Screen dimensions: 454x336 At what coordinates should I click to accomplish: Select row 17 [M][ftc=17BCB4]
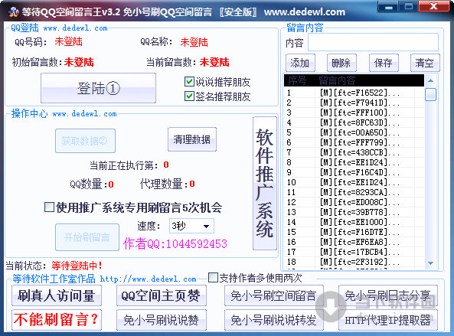354,252
